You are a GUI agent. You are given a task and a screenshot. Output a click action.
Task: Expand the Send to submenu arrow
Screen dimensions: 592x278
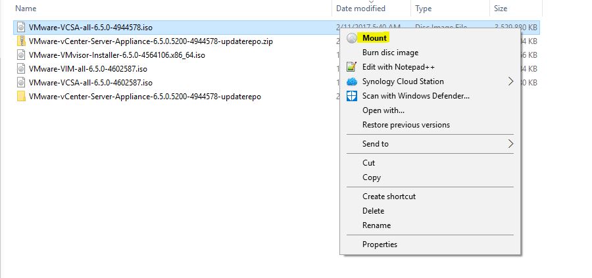pyautogui.click(x=511, y=144)
